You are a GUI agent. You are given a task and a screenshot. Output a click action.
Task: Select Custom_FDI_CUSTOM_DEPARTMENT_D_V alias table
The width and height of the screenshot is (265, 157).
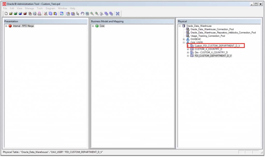tap(217, 46)
